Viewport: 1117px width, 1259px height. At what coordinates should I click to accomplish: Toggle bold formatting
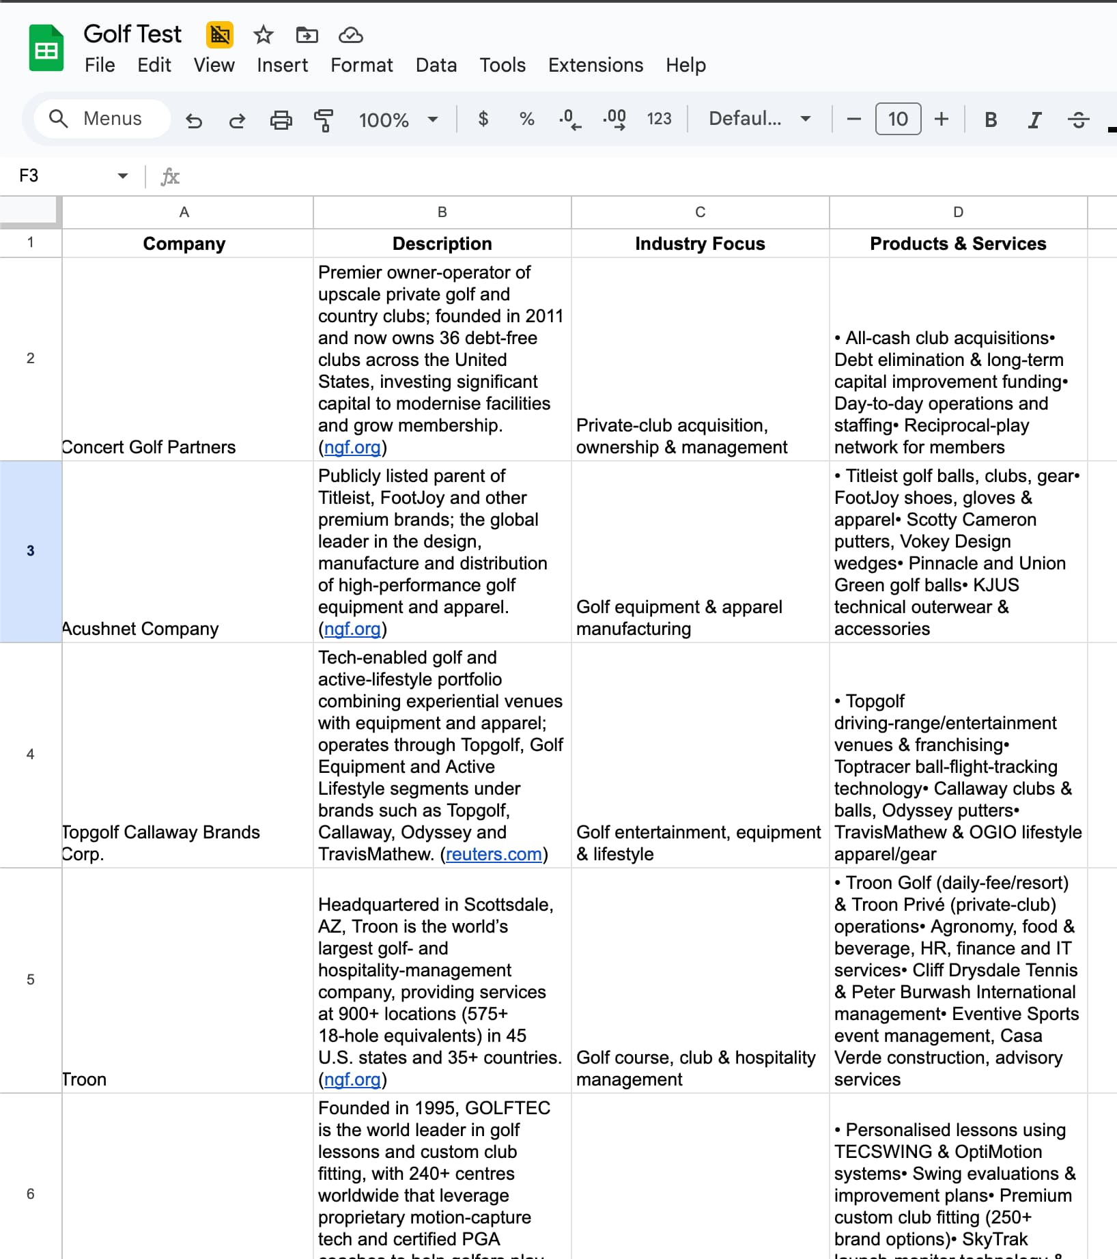coord(991,119)
